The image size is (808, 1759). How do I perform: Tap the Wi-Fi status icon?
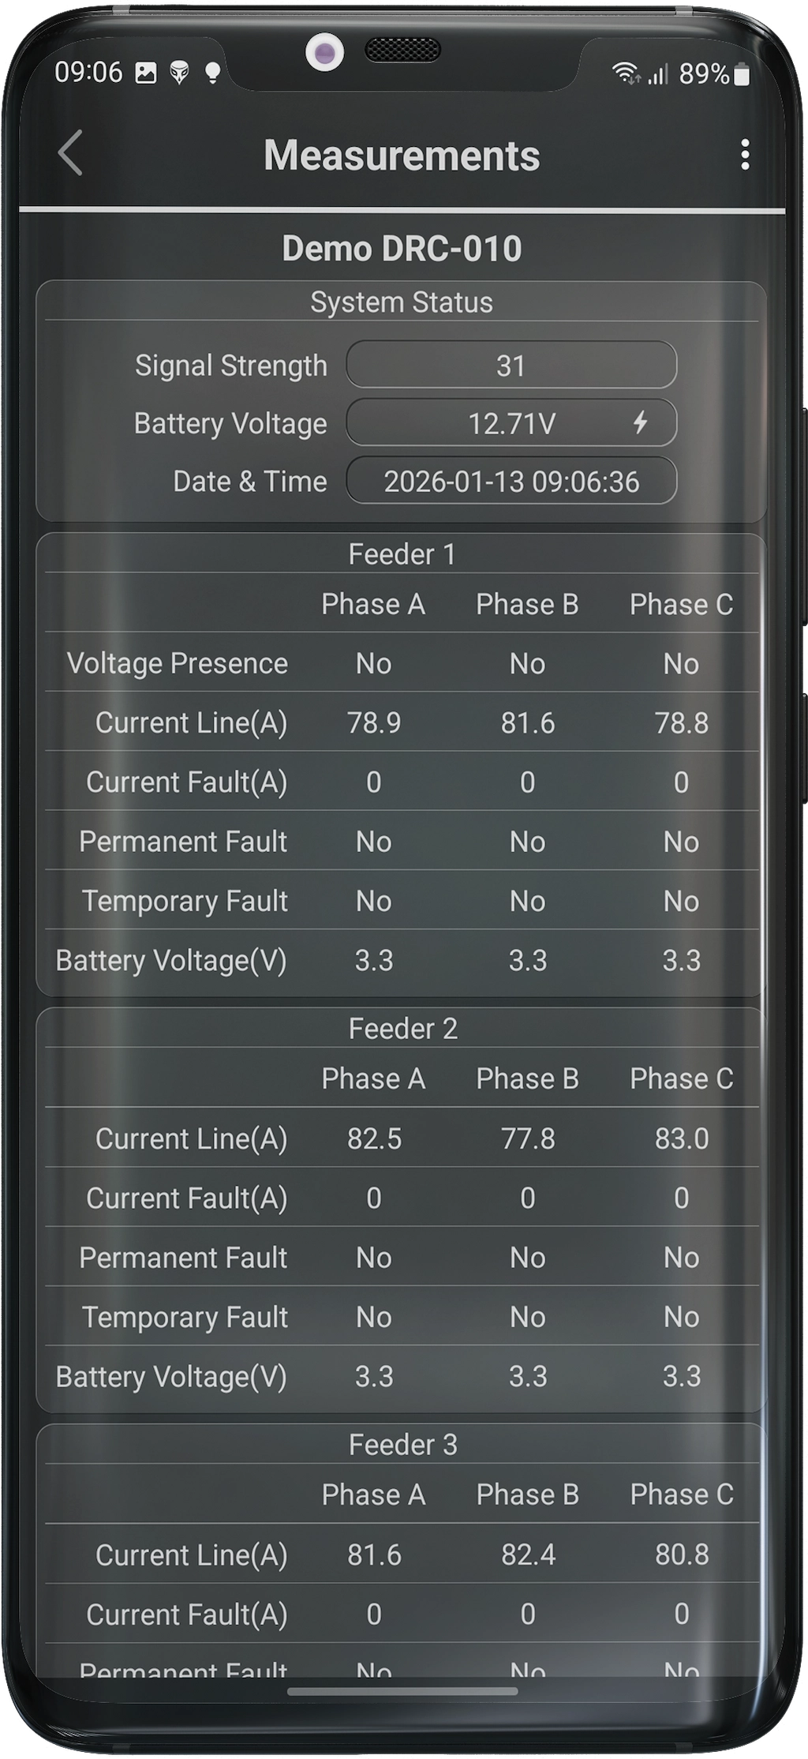[x=624, y=73]
